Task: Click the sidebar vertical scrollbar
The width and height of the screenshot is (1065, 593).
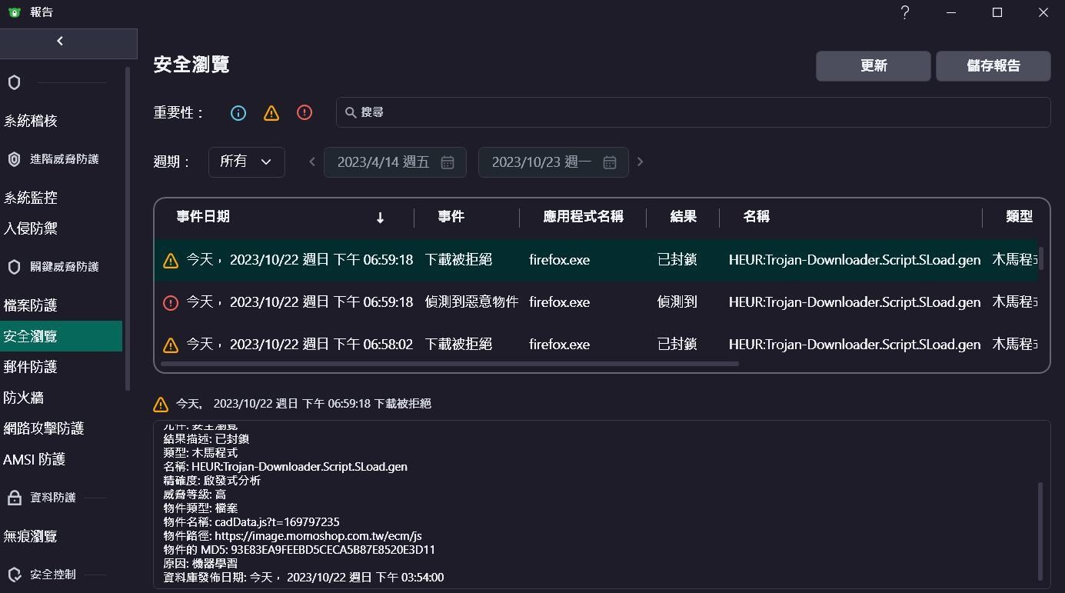Action: pos(128,229)
